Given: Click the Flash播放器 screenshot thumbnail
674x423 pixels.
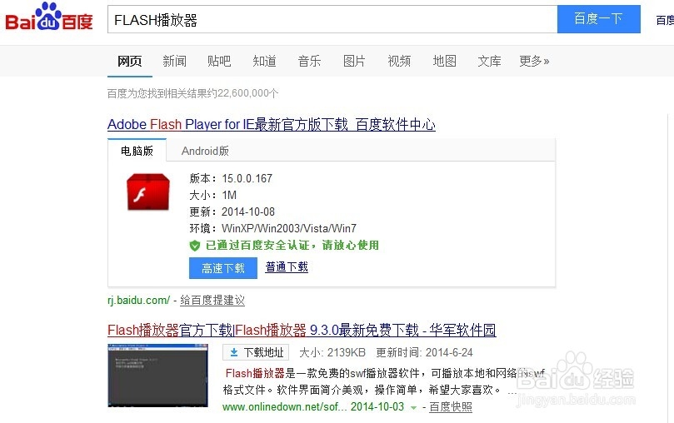Looking at the screenshot, I should 157,376.
